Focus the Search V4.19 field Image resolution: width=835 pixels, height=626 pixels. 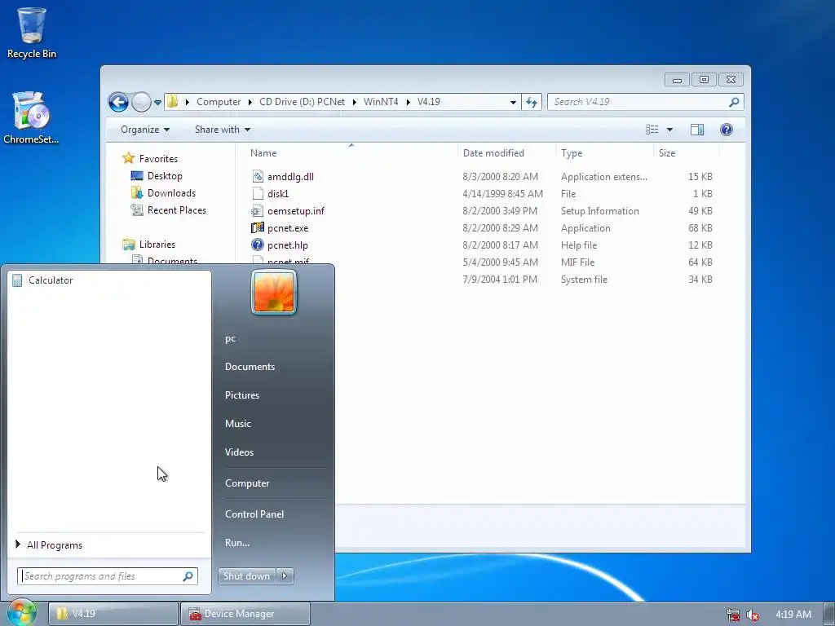[638, 102]
